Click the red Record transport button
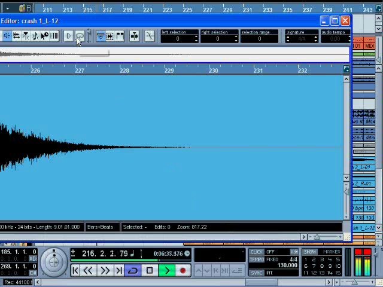Image resolution: width=383 pixels, height=287 pixels. (183, 271)
